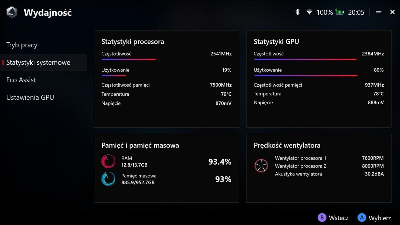Open the Tryb pracy menu item

22,45
